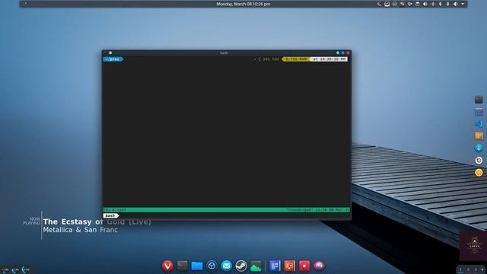The width and height of the screenshot is (487, 274).
Task: Open the red dome icon at dock end
Action: [x=319, y=266]
